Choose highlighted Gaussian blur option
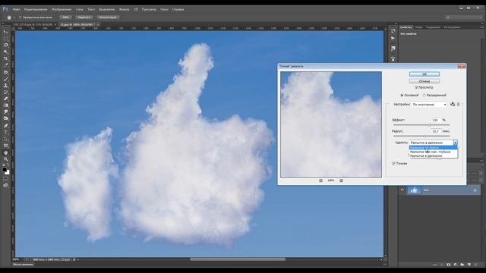Screen dimensions: 486x273 click(x=434, y=148)
